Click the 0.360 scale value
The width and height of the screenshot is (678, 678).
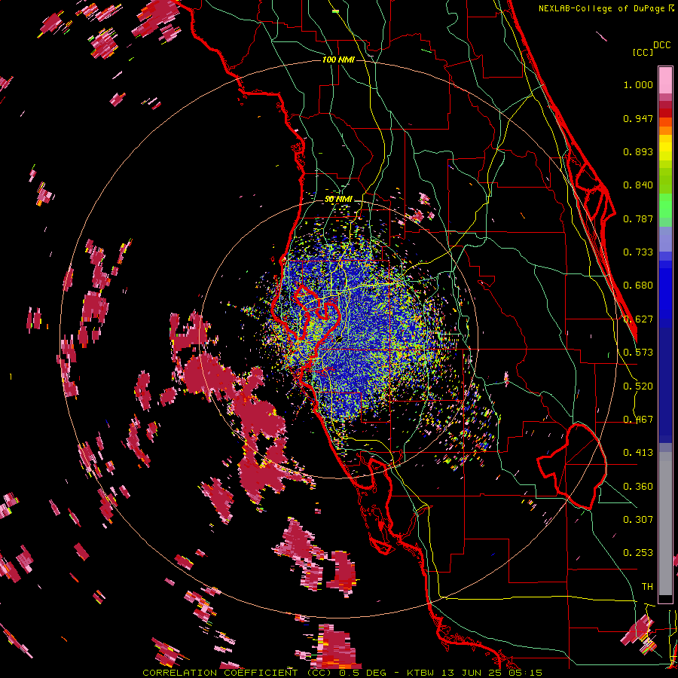click(638, 487)
